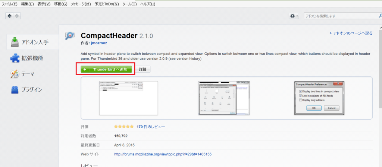Click the April 8, 2015 date
The image size is (382, 167).
(x=124, y=145)
